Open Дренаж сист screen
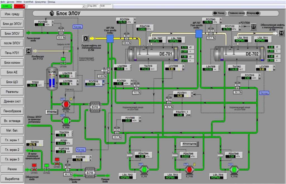This screenshot has height=184, width=286. click(x=12, y=101)
